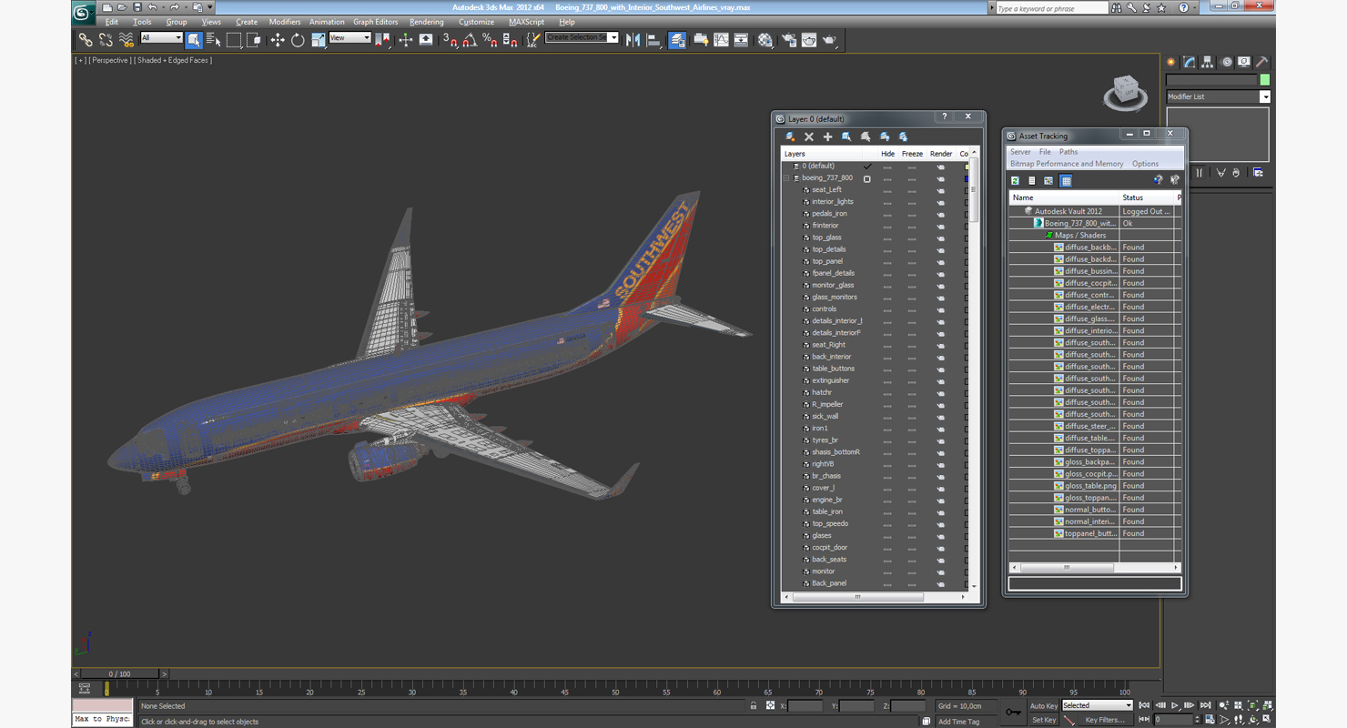Screen dimensions: 1347x728
Task: Choose the Rectangular Selection Region tool
Action: tap(234, 39)
